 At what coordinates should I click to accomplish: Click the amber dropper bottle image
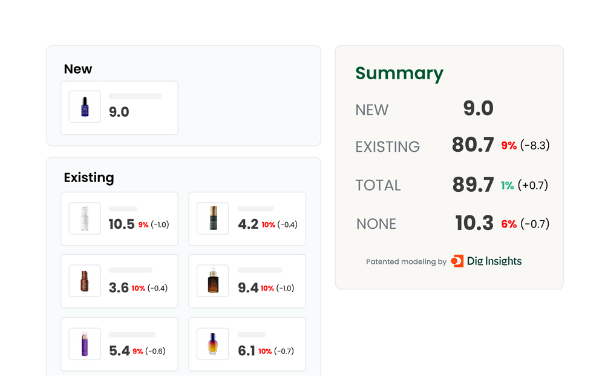tap(213, 281)
